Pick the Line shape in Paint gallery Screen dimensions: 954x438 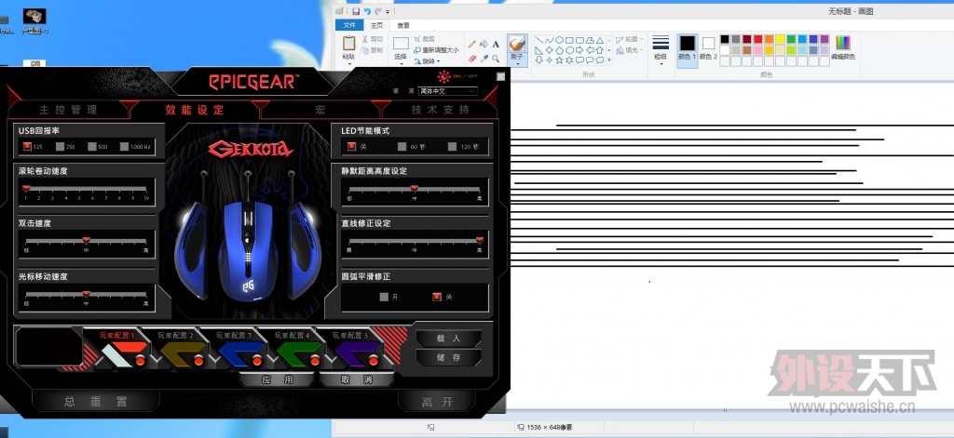point(539,40)
